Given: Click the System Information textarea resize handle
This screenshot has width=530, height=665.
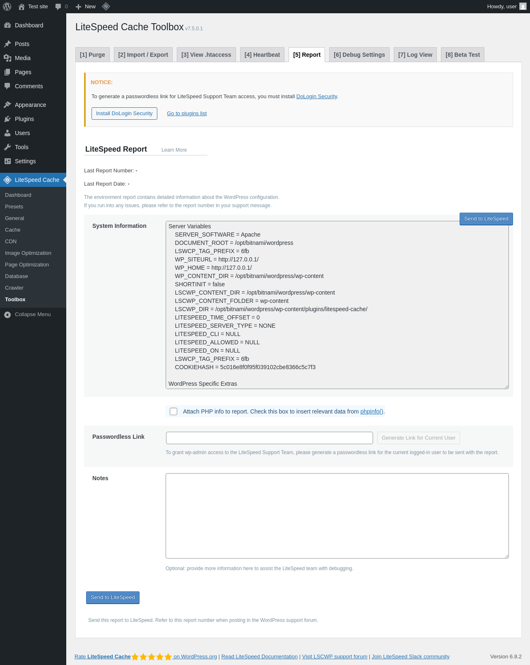Looking at the screenshot, I should point(506,387).
